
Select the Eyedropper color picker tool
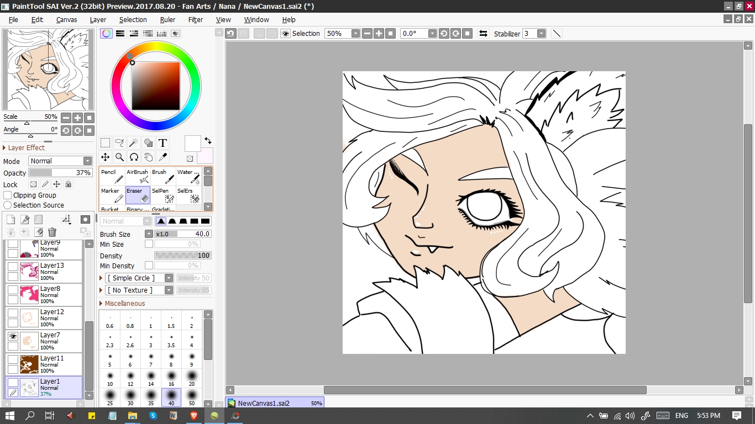162,157
